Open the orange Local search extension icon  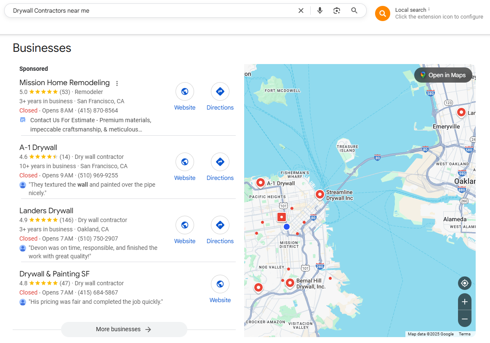[x=382, y=13]
